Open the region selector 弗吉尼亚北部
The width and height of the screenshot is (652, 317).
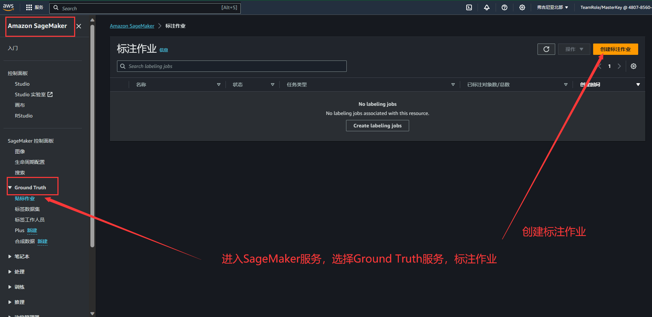point(552,7)
